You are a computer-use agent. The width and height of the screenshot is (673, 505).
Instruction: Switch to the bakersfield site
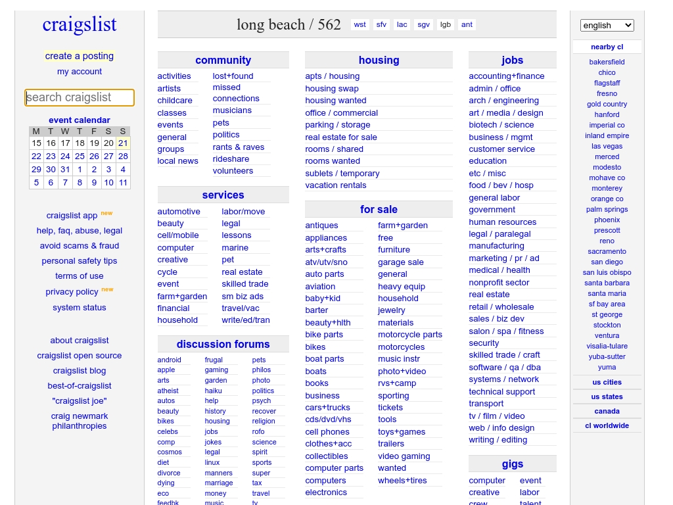pyautogui.click(x=607, y=62)
